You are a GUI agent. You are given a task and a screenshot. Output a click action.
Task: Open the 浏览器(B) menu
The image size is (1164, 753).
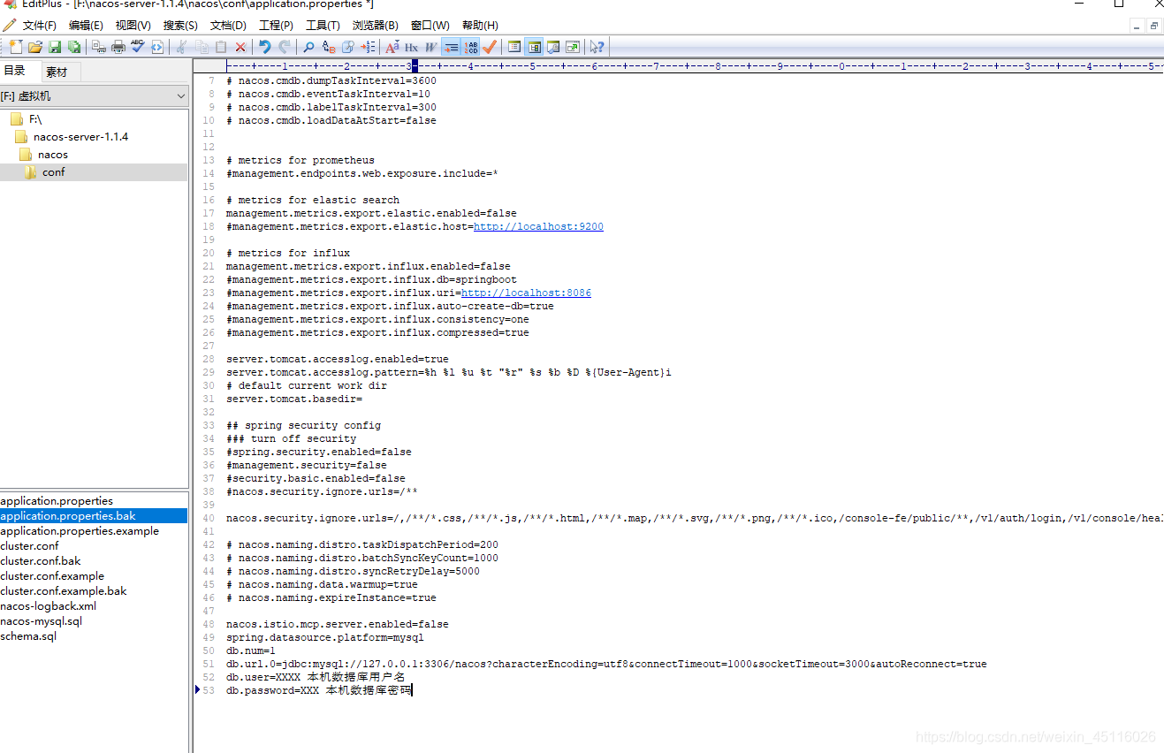tap(375, 26)
